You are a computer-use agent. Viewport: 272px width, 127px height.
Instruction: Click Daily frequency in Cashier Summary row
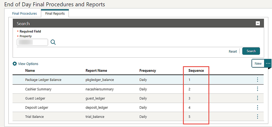pyautogui.click(x=143, y=89)
